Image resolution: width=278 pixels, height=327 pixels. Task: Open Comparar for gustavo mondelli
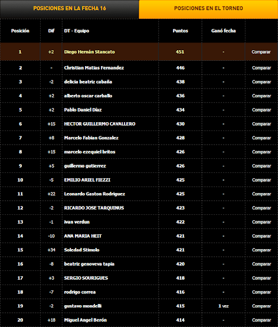[261, 306]
